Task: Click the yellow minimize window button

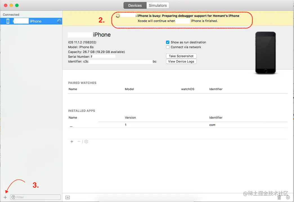Action: [x=11, y=5]
